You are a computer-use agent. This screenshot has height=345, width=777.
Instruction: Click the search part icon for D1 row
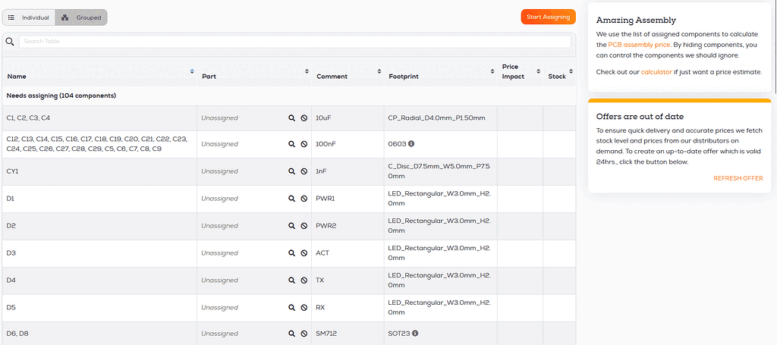pos(291,199)
